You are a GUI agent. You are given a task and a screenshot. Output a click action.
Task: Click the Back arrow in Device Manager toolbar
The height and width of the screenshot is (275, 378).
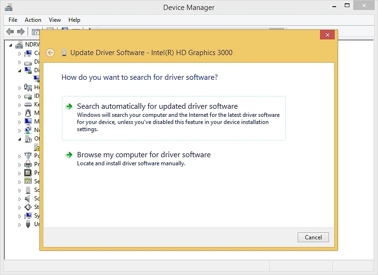[10, 31]
